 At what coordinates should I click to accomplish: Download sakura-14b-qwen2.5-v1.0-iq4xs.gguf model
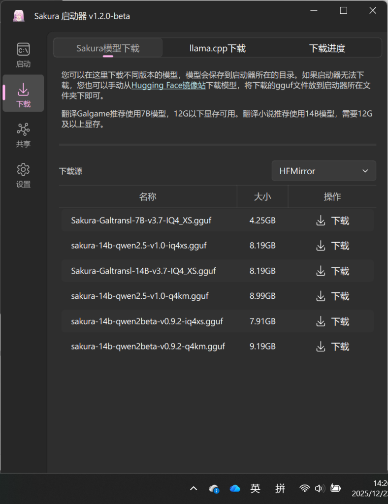click(332, 246)
